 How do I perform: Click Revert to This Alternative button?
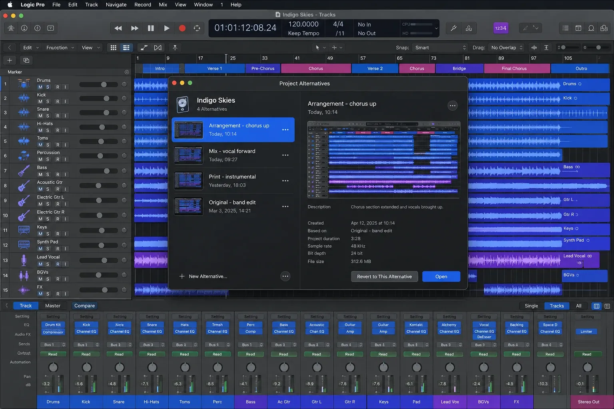tap(384, 276)
